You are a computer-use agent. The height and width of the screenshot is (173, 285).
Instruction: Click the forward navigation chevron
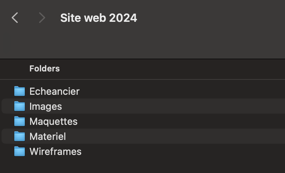click(x=42, y=18)
